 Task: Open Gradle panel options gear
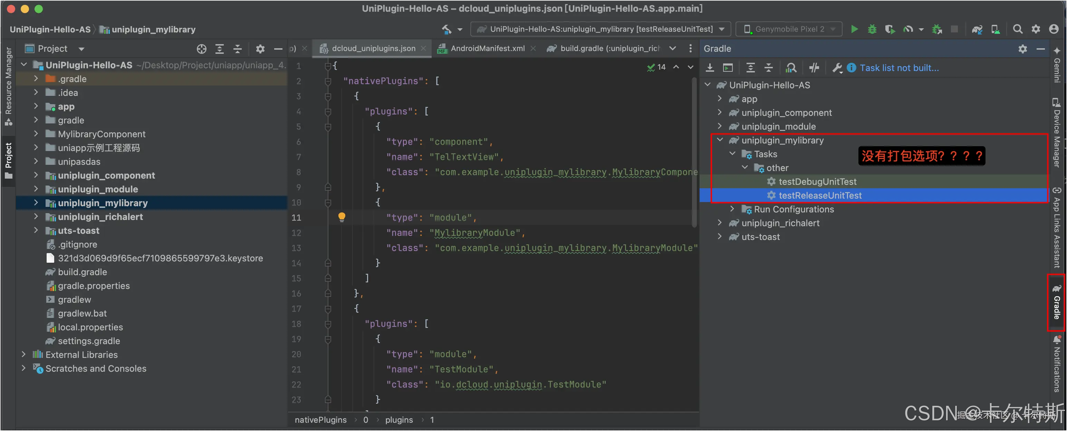(x=1023, y=49)
